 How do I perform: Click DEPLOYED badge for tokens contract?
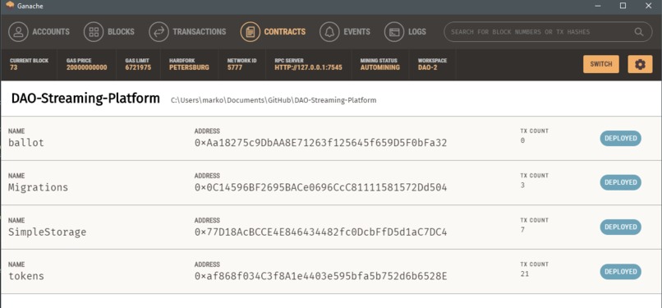[x=621, y=271]
